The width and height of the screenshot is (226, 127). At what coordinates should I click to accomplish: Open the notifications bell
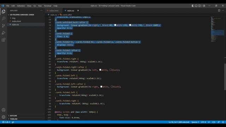click(x=223, y=122)
